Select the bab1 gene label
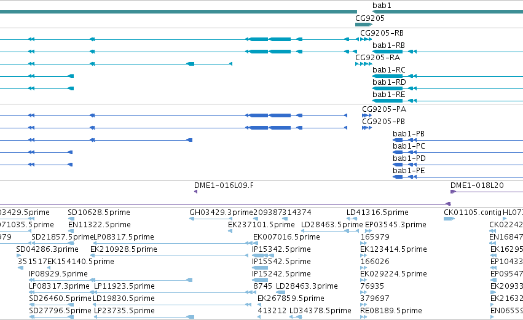Viewport: 523px width, 320px height. [382, 6]
